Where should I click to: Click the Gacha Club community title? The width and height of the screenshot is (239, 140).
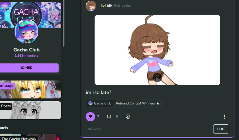[26, 50]
